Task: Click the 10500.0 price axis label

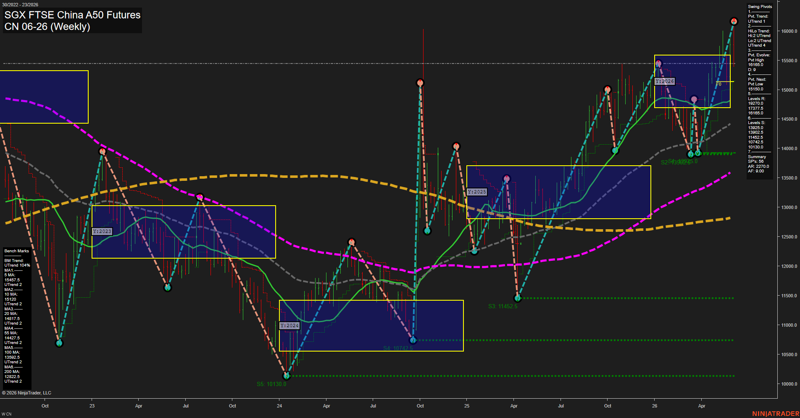Action: [x=789, y=355]
